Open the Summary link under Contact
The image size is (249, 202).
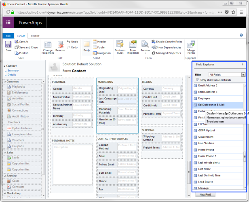click(x=13, y=70)
